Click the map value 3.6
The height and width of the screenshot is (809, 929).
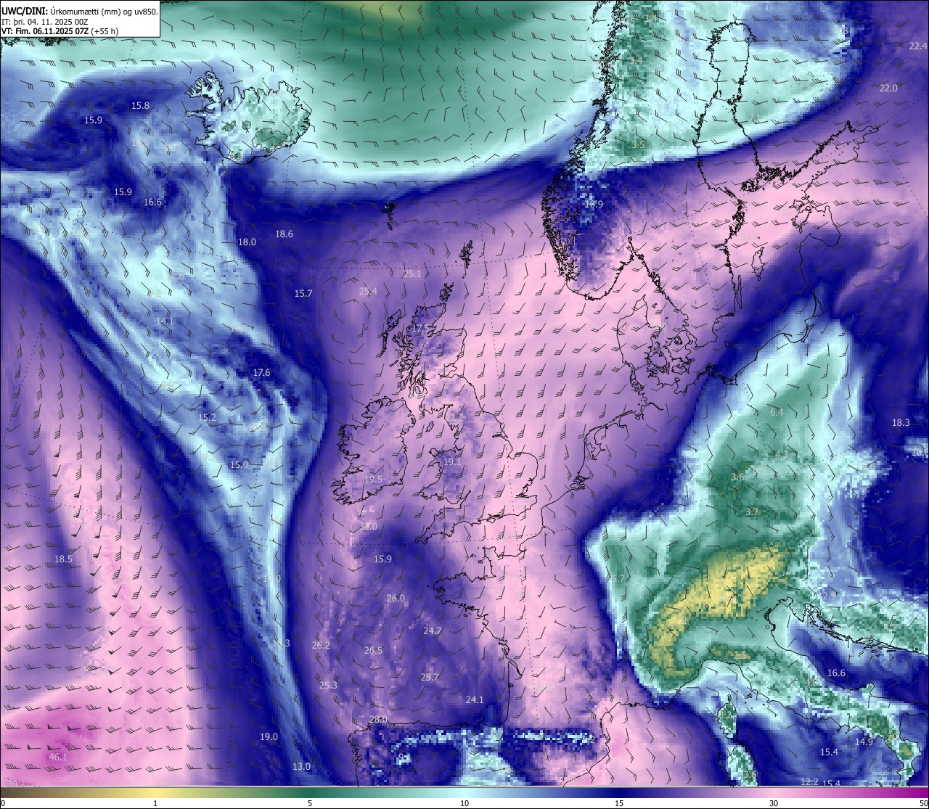point(737,477)
